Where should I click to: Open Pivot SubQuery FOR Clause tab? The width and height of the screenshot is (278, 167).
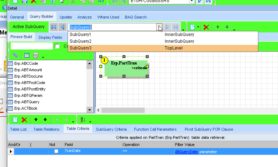tap(209, 129)
